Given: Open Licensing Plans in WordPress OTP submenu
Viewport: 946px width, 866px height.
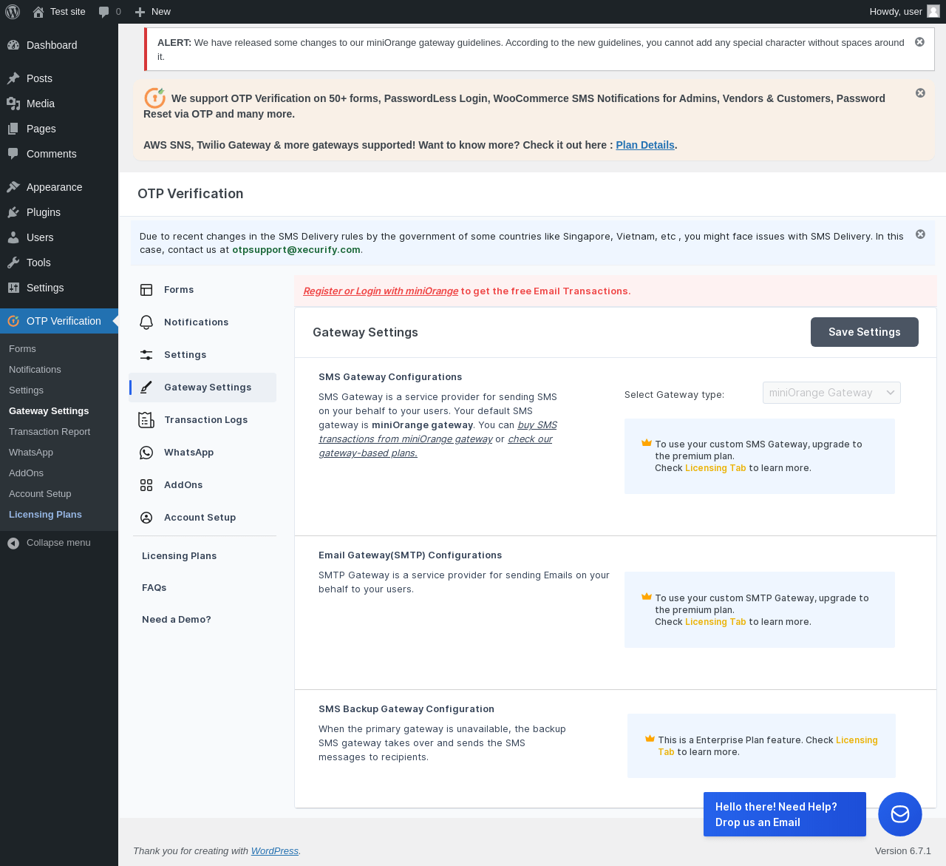Looking at the screenshot, I should point(45,515).
